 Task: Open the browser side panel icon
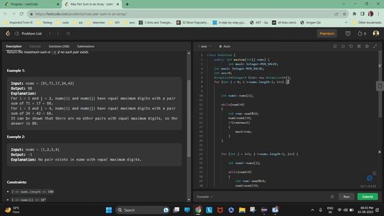coord(362,14)
